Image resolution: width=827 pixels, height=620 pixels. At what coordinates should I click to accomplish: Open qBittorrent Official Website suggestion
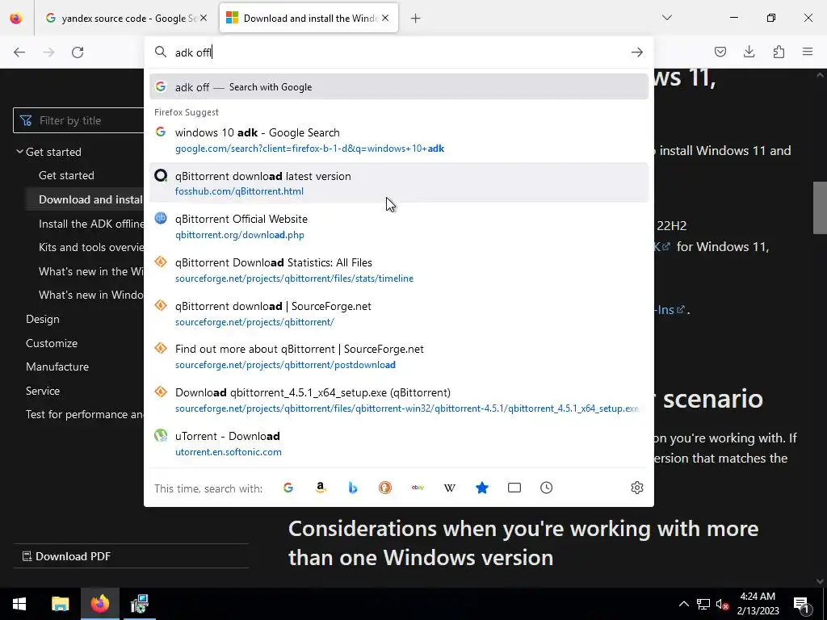pos(399,226)
